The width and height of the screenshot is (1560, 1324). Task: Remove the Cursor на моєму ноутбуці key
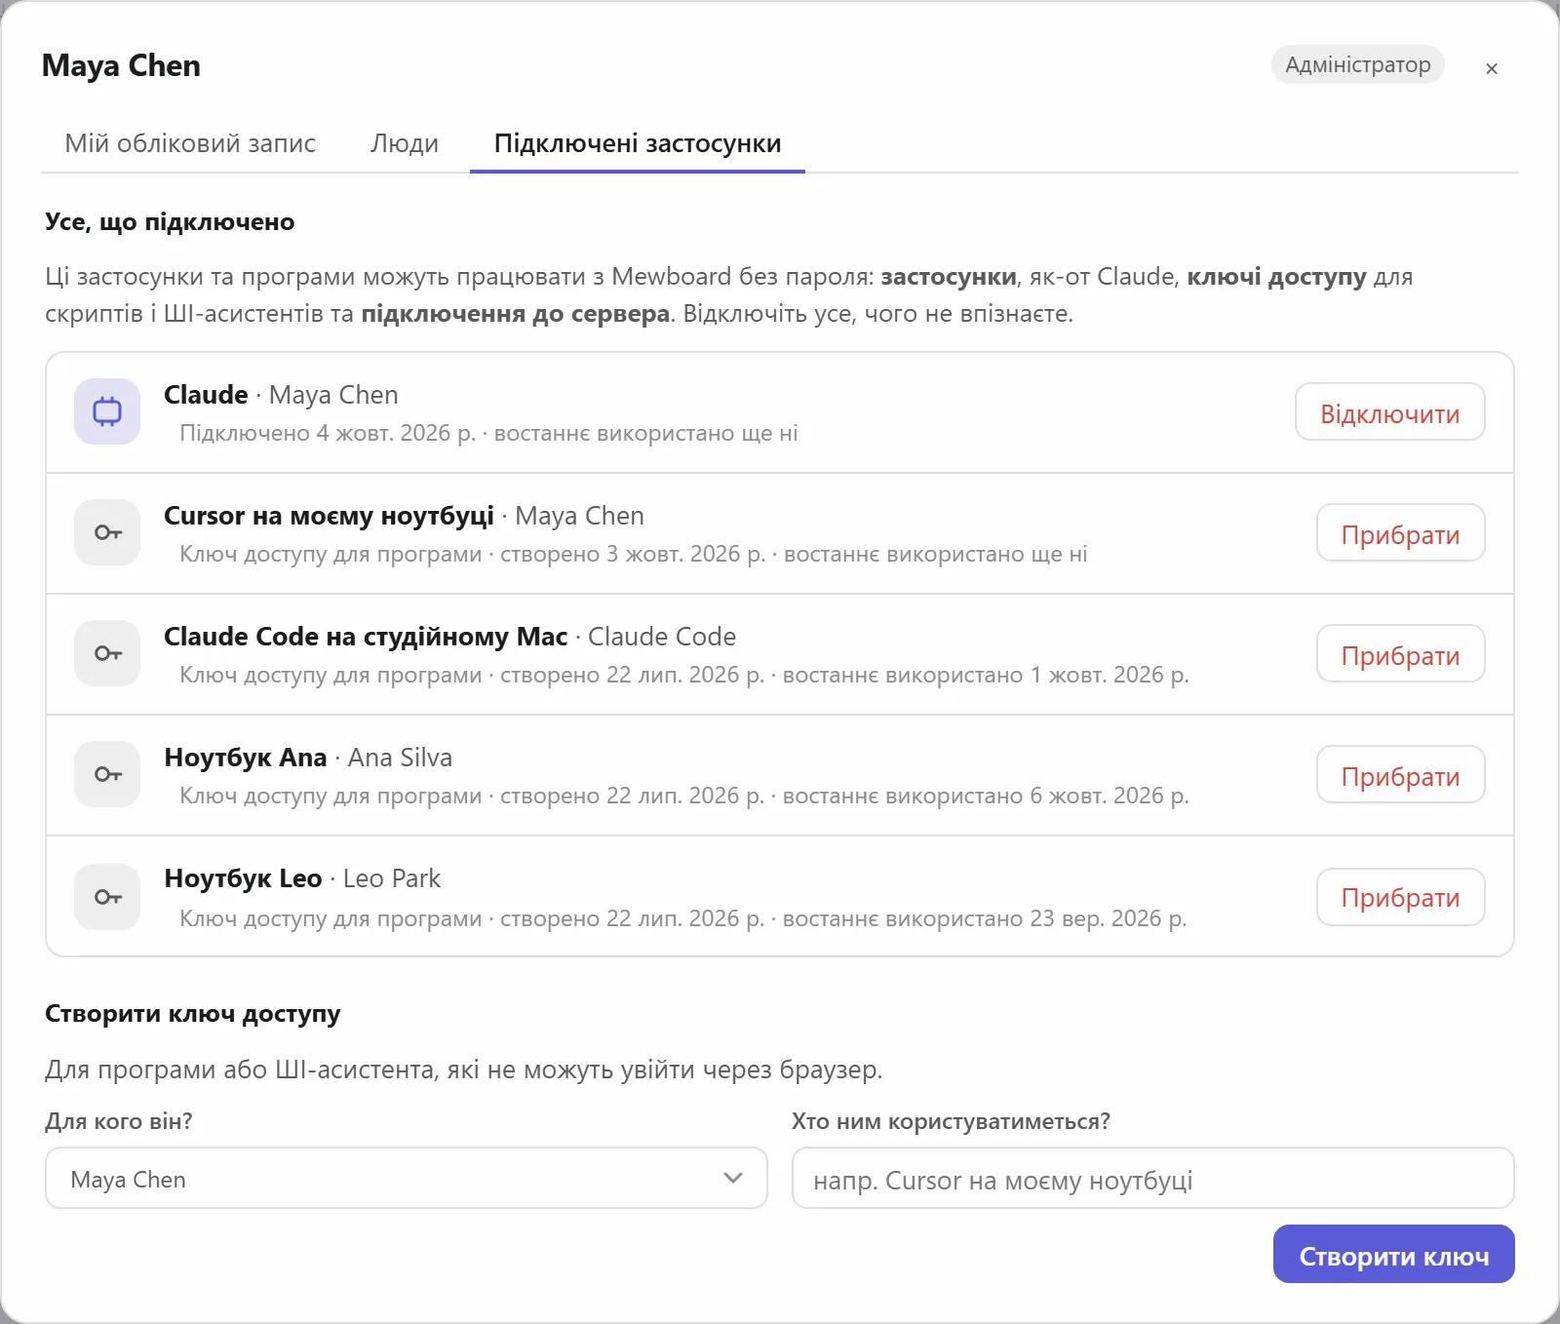pos(1400,533)
